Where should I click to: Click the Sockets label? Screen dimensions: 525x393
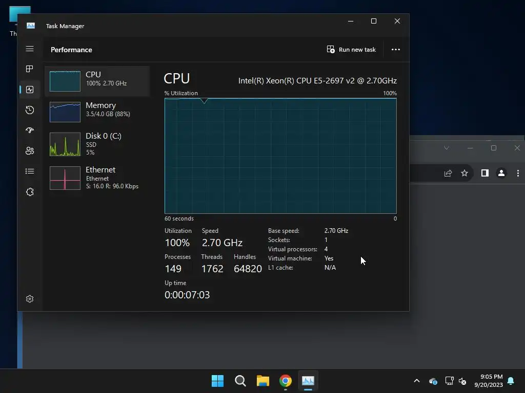point(279,240)
